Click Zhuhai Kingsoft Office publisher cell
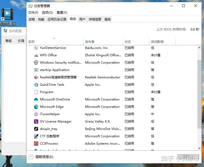The height and width of the screenshot is (167, 204). tap(103, 55)
